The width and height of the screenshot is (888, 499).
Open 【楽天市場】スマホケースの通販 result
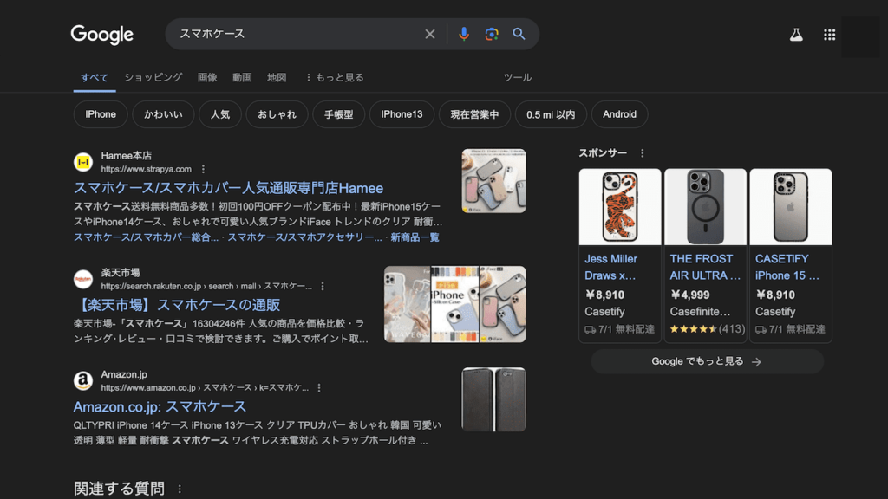tap(177, 305)
